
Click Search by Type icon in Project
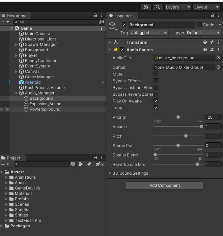point(81,164)
